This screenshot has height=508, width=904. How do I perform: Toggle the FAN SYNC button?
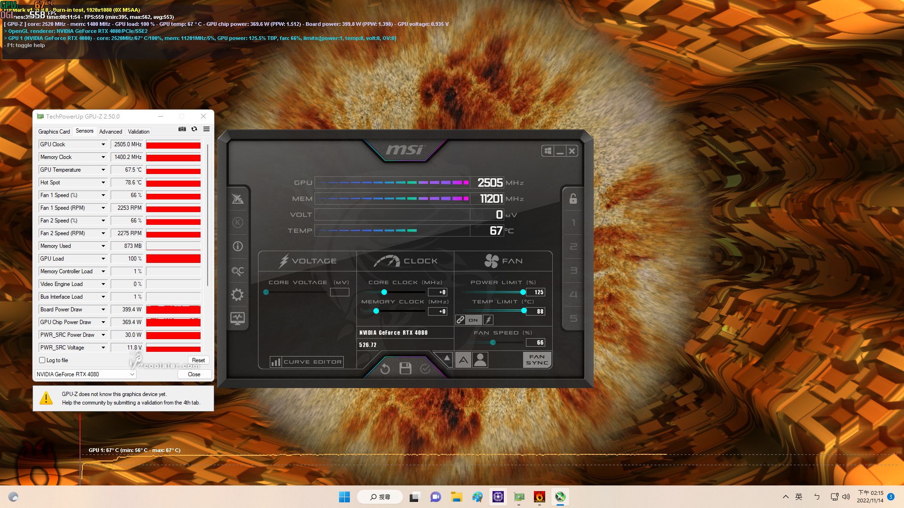tap(537, 360)
